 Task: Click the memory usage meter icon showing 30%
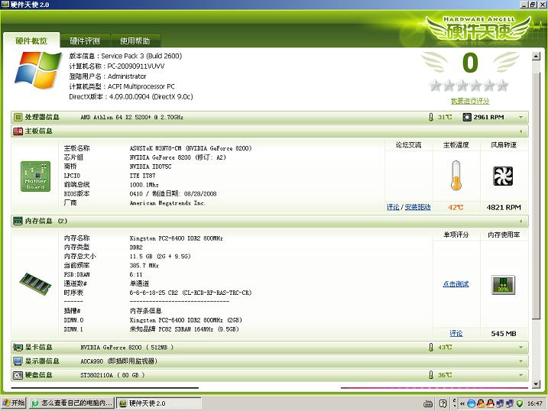click(x=503, y=284)
